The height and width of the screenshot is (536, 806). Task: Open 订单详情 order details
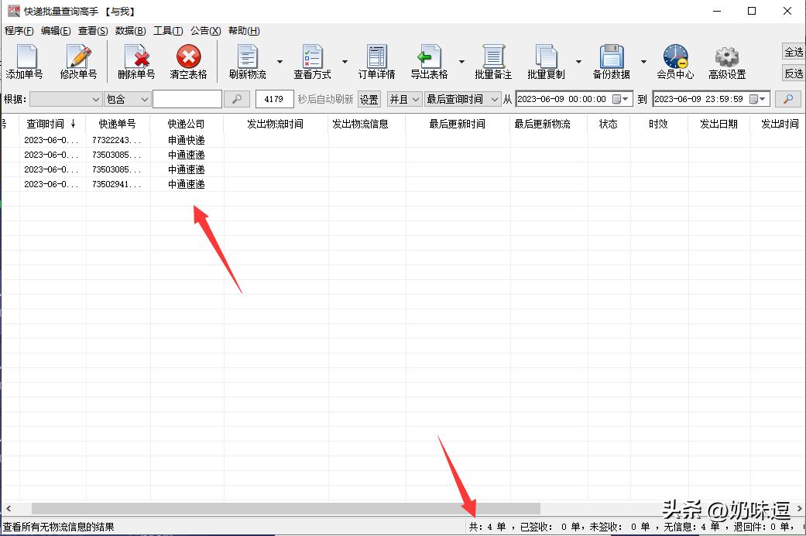click(x=377, y=61)
